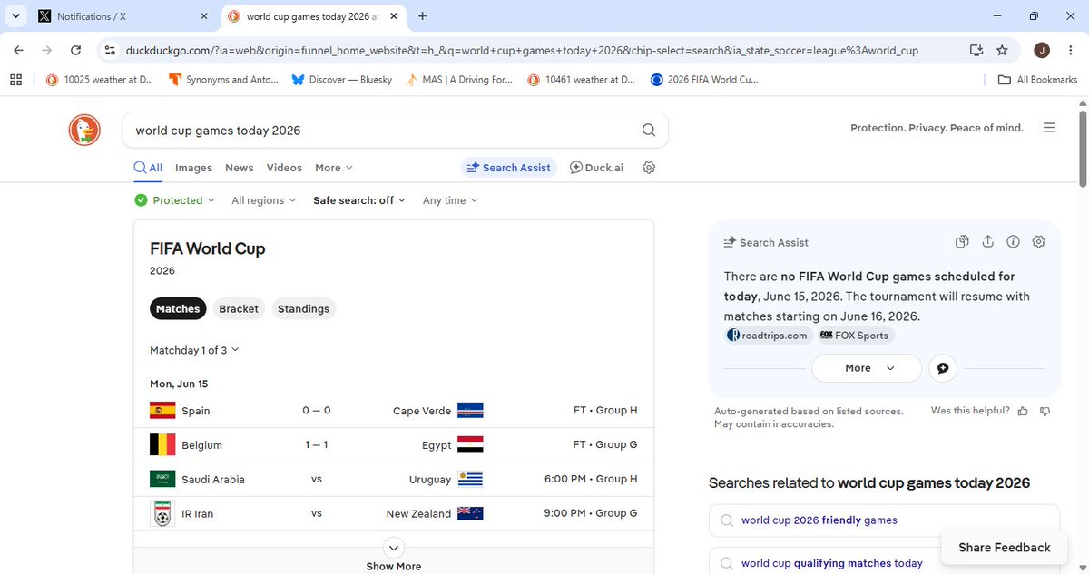This screenshot has height=574, width=1089.
Task: Select the Bracket pill
Action: [x=239, y=309]
